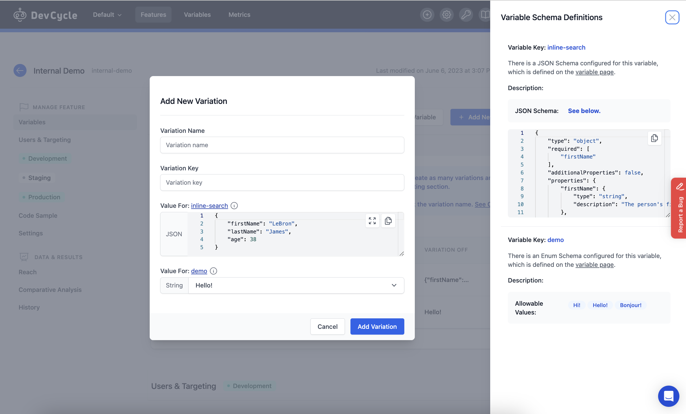Expand the JSON editor to fullscreen

click(x=372, y=221)
